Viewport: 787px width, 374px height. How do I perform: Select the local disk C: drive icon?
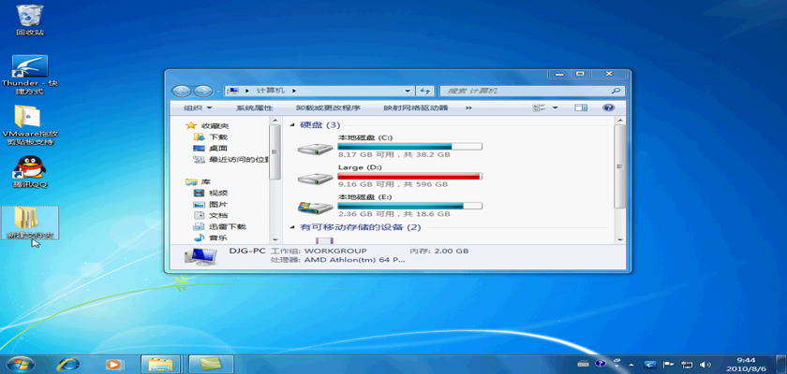(x=314, y=149)
